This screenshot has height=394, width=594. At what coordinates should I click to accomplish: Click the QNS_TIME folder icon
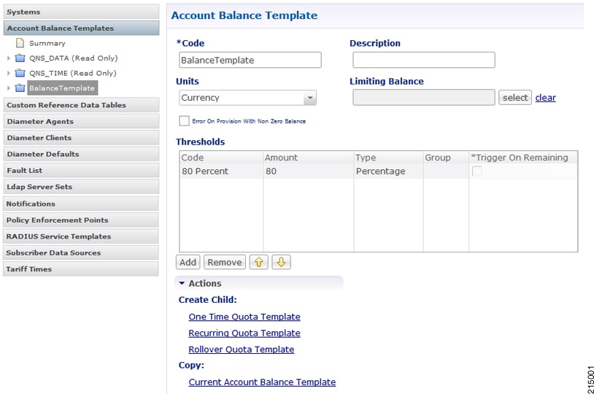(20, 73)
